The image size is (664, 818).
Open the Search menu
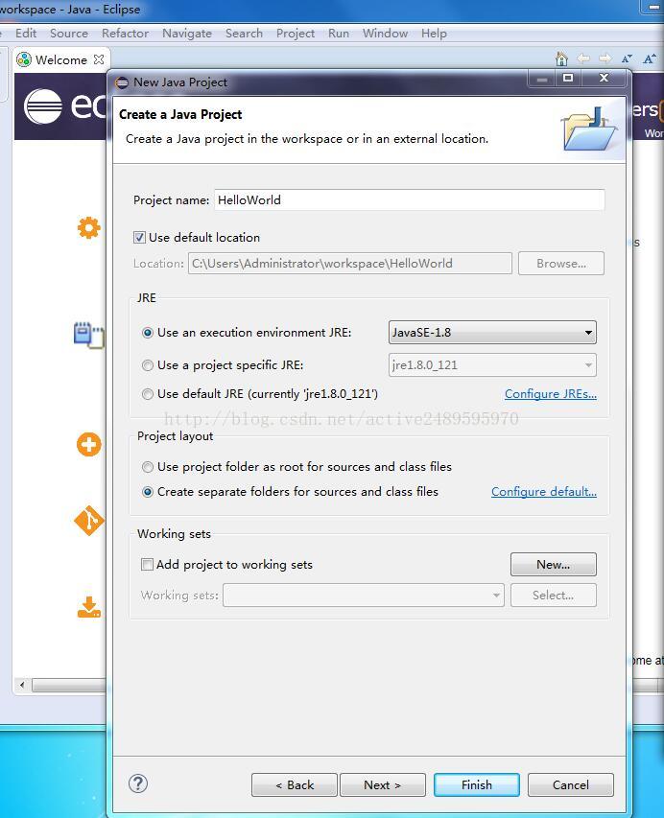click(x=244, y=34)
